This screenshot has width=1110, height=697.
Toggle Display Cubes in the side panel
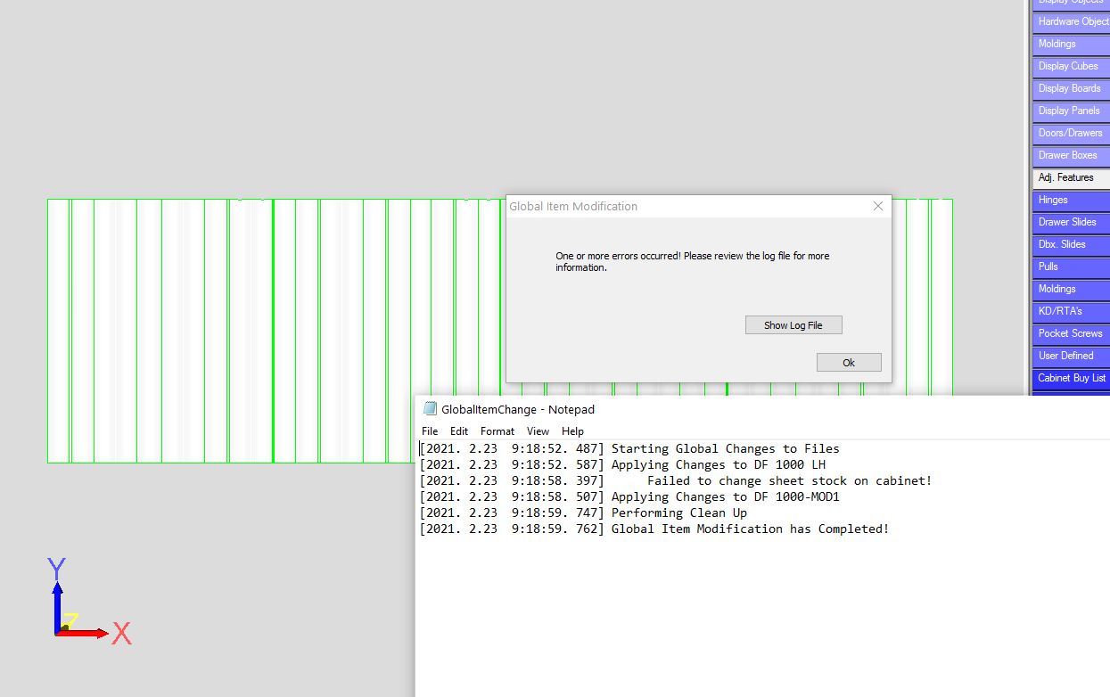[x=1072, y=66]
